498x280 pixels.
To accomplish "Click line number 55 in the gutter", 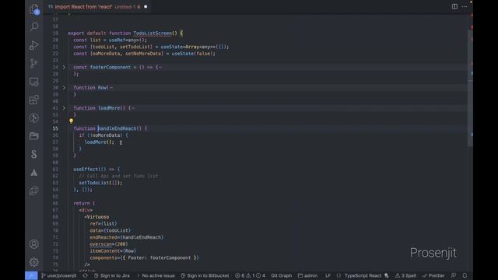I will pos(55,128).
